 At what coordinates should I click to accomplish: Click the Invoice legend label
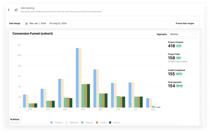pyautogui.click(x=117, y=123)
